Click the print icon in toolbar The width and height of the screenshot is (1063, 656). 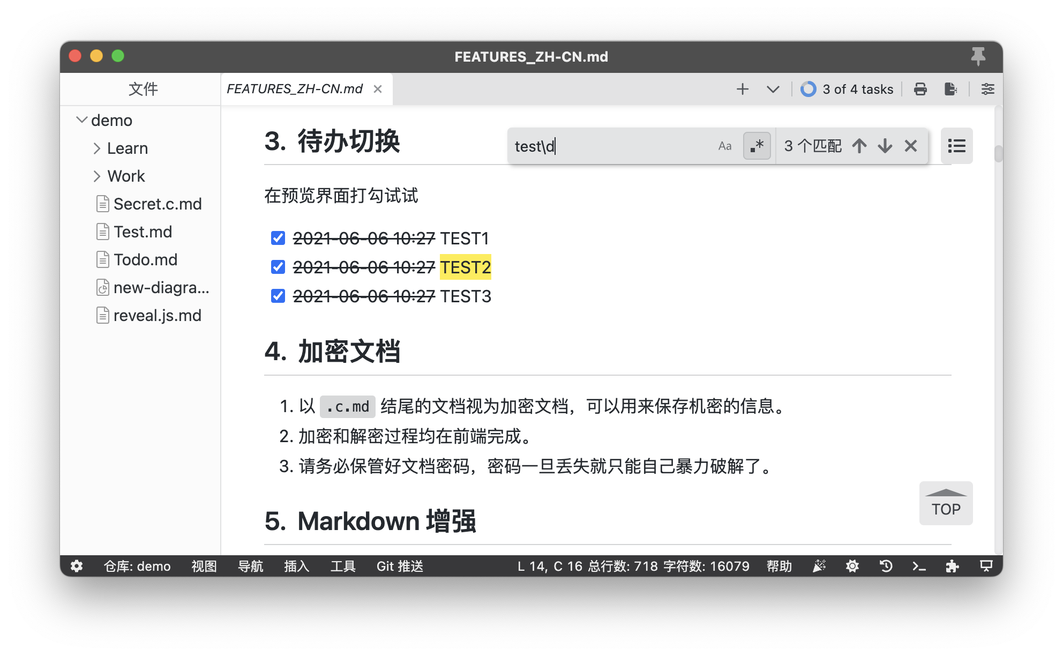pyautogui.click(x=920, y=89)
